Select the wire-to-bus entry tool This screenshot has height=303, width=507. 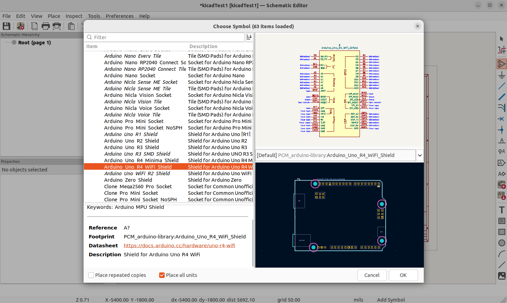(x=502, y=108)
